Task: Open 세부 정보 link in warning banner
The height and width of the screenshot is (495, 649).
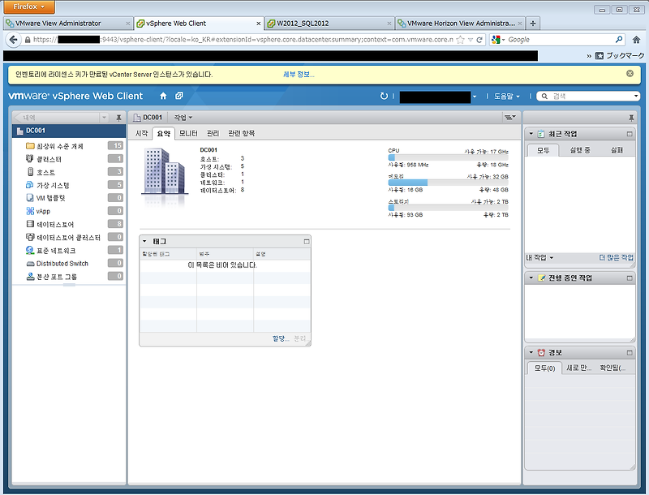Action: pyautogui.click(x=299, y=75)
